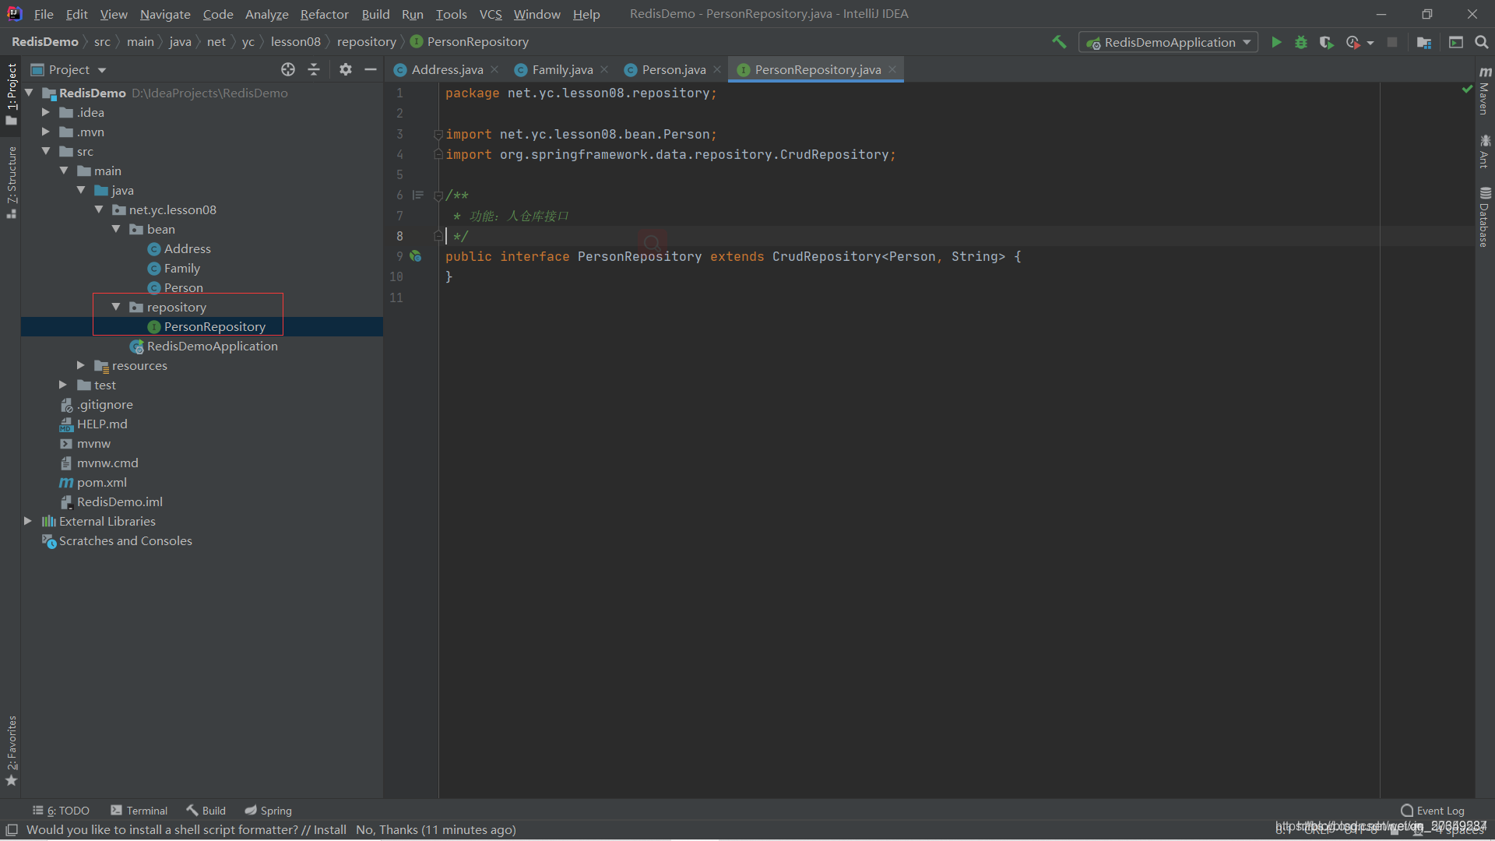Open Project panel settings gear
The image size is (1495, 841).
coord(346,69)
